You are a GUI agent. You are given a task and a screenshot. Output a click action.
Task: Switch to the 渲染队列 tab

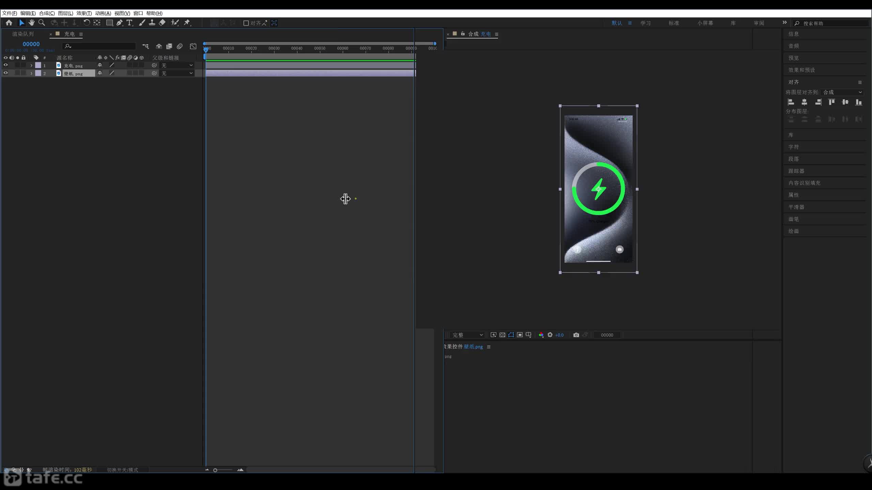(x=23, y=34)
